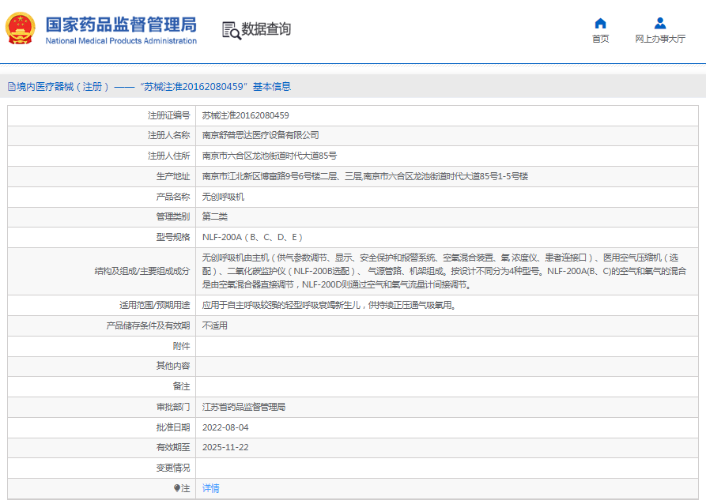Click the 数据查询 magnifier document icon
The image size is (706, 504).
point(231,30)
